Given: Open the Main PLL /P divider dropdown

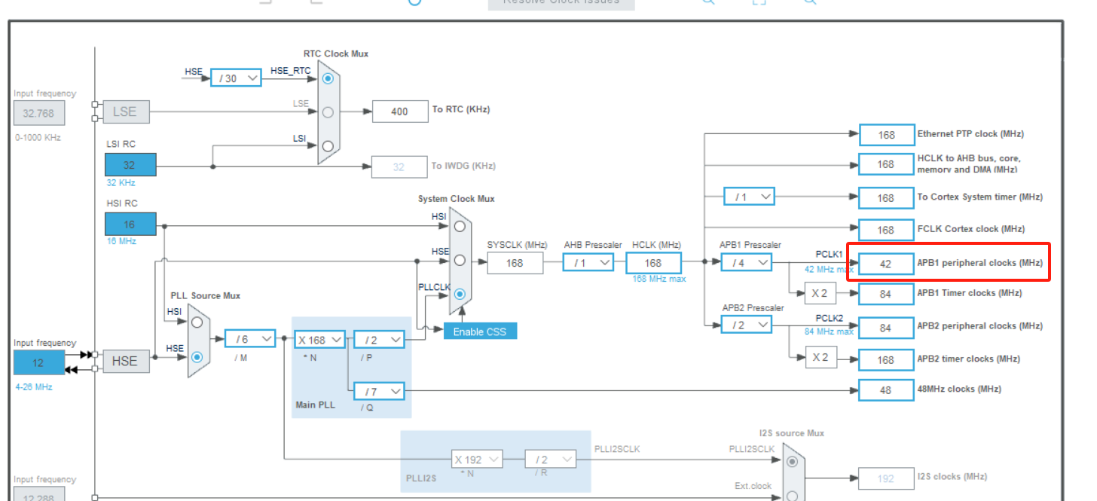Looking at the screenshot, I should click(x=379, y=340).
